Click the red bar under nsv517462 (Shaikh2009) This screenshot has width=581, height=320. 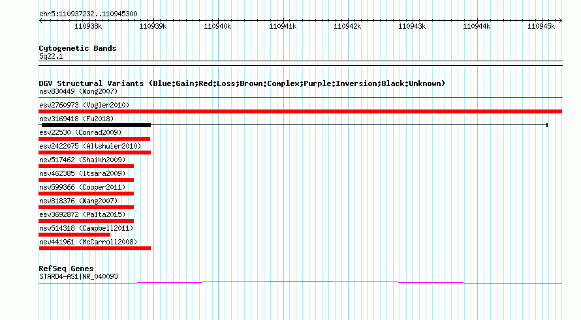(86, 166)
